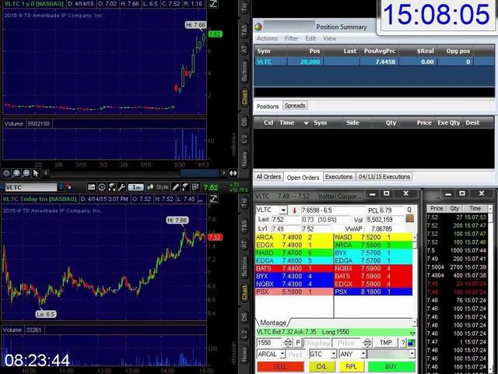Select the pointer cursor tool under the daily chart
Viewport: 498px width, 374px height.
tap(36, 173)
